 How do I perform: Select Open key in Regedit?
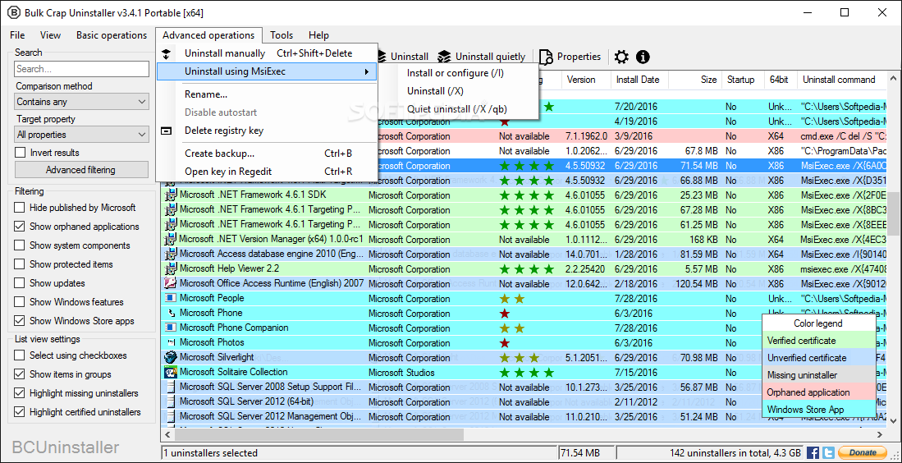(x=267, y=172)
